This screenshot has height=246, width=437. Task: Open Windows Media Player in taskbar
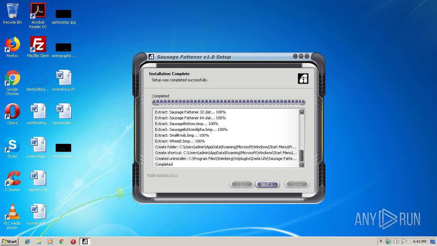pos(50,242)
